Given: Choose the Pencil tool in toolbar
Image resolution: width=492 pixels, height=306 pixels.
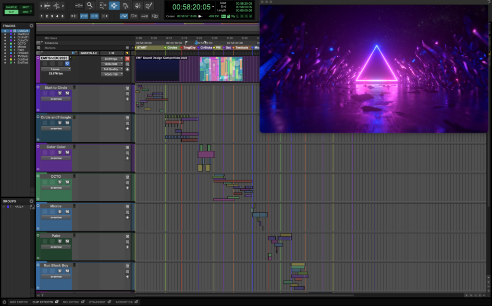Looking at the screenshot, I should pyautogui.click(x=149, y=6).
